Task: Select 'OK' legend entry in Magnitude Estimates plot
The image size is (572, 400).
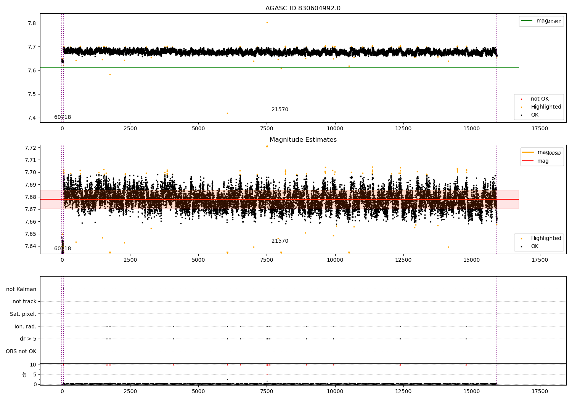Action: [x=535, y=246]
